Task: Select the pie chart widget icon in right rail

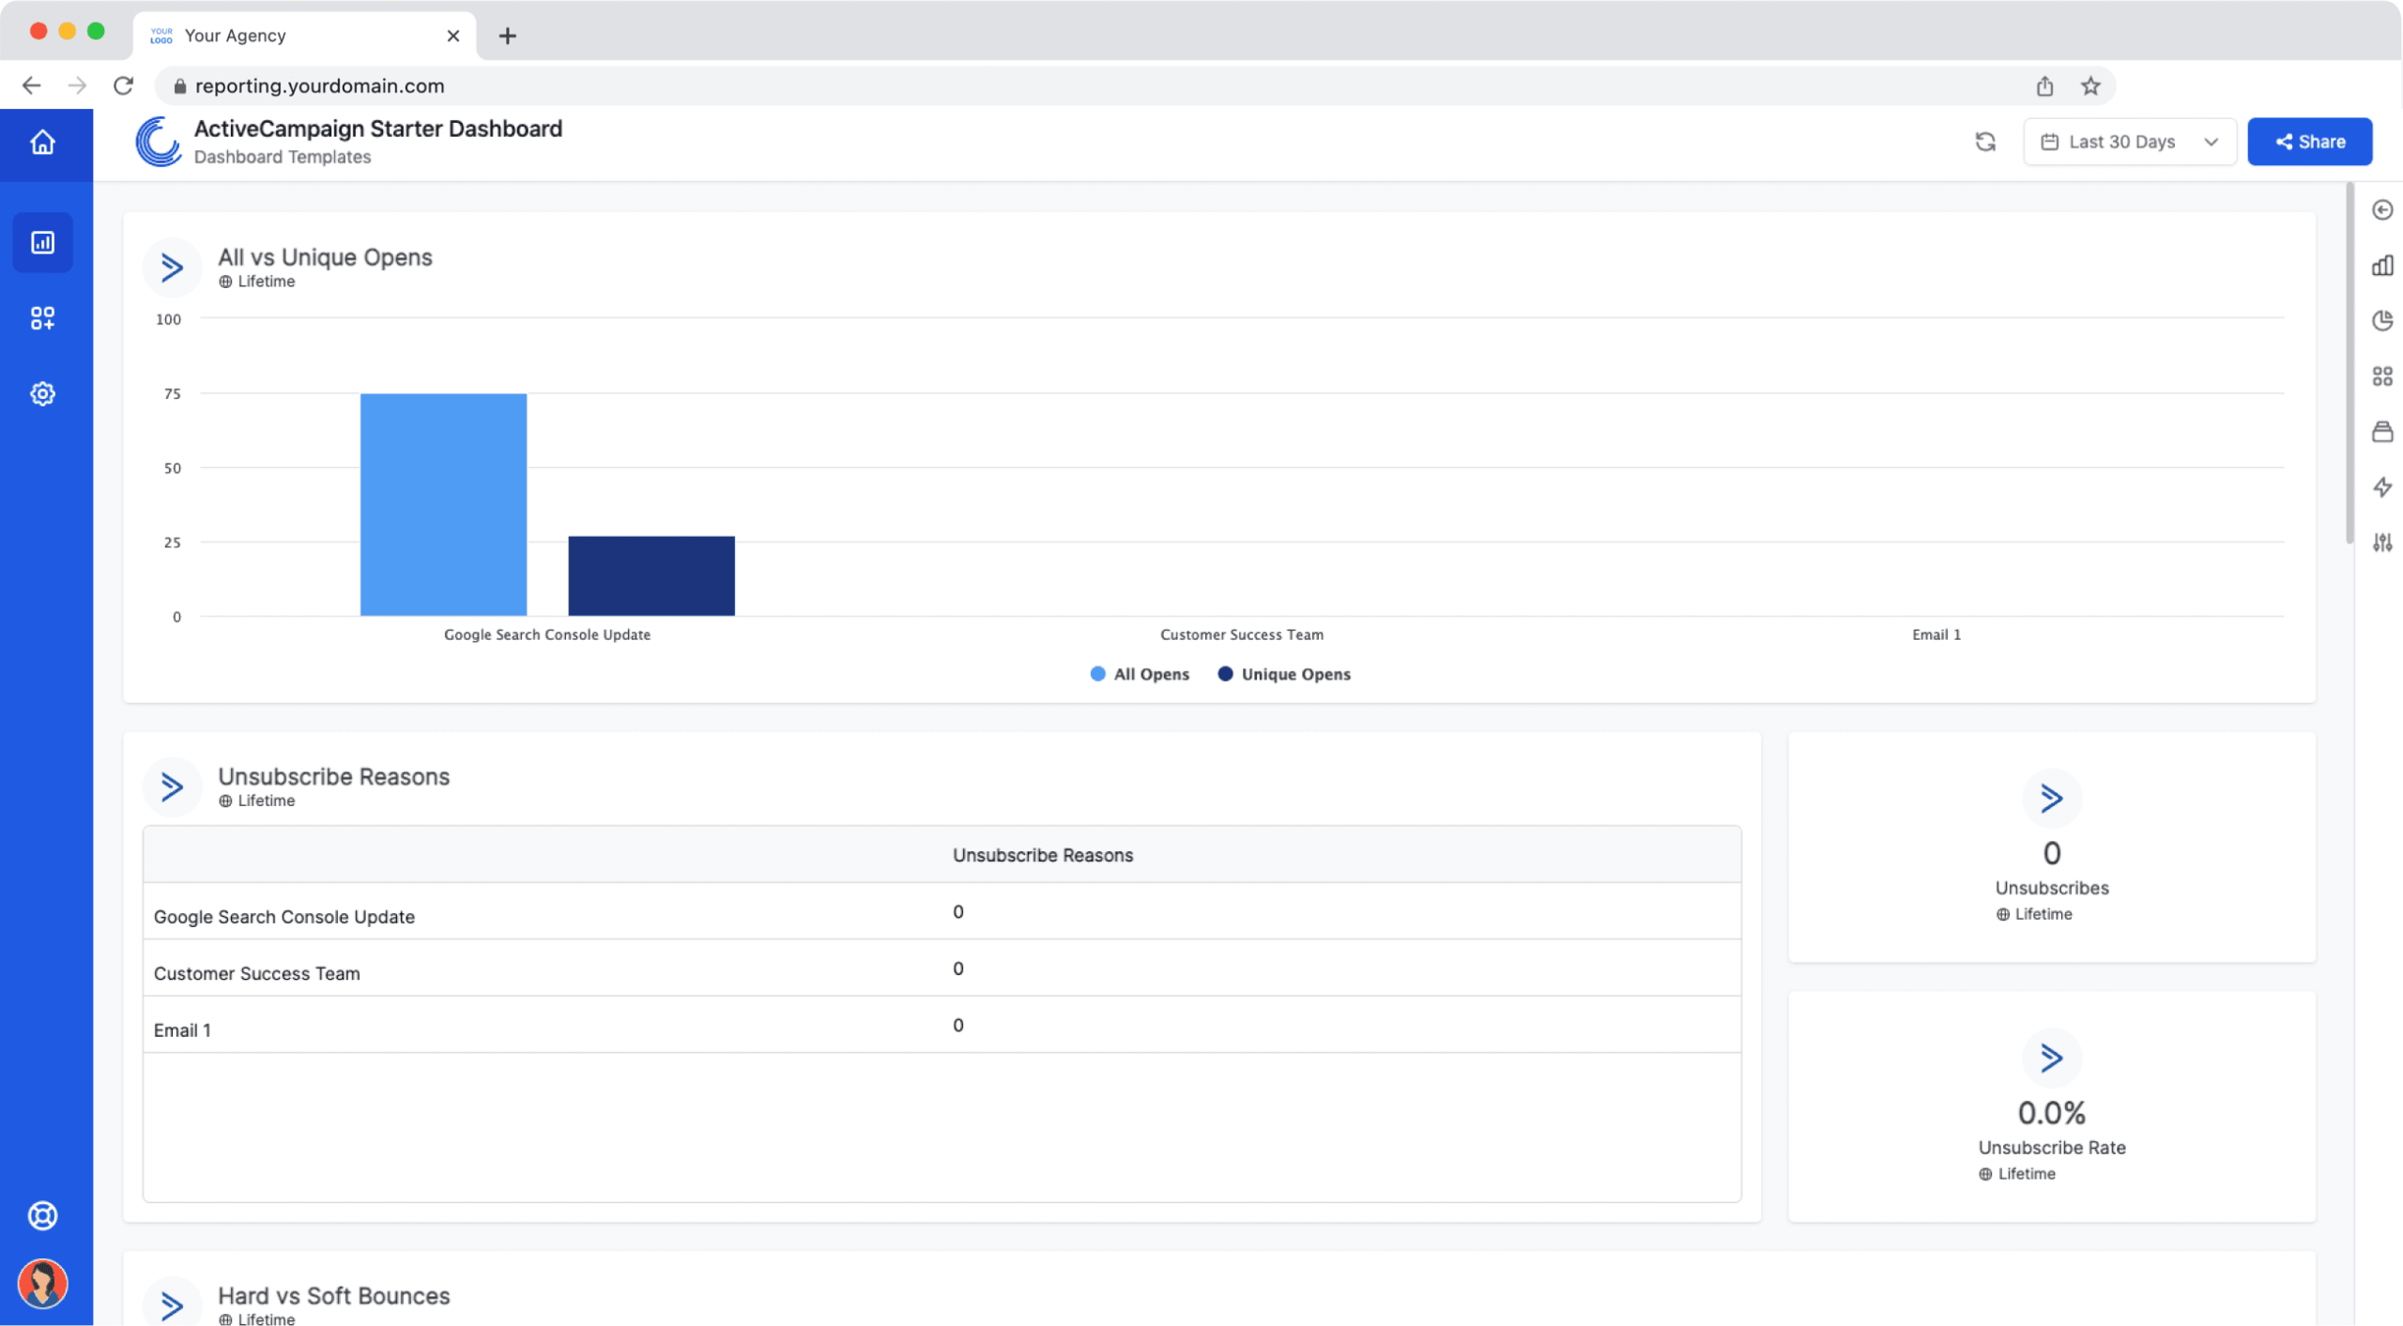Action: 2382,321
